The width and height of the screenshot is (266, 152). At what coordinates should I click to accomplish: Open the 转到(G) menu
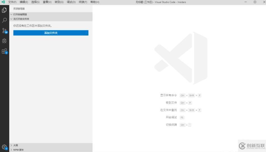[x=59, y=2]
